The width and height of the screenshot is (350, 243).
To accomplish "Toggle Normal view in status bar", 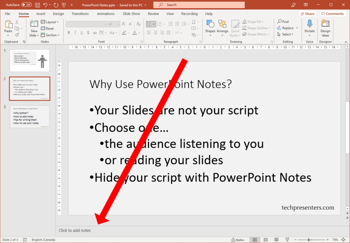I will tap(255, 240).
